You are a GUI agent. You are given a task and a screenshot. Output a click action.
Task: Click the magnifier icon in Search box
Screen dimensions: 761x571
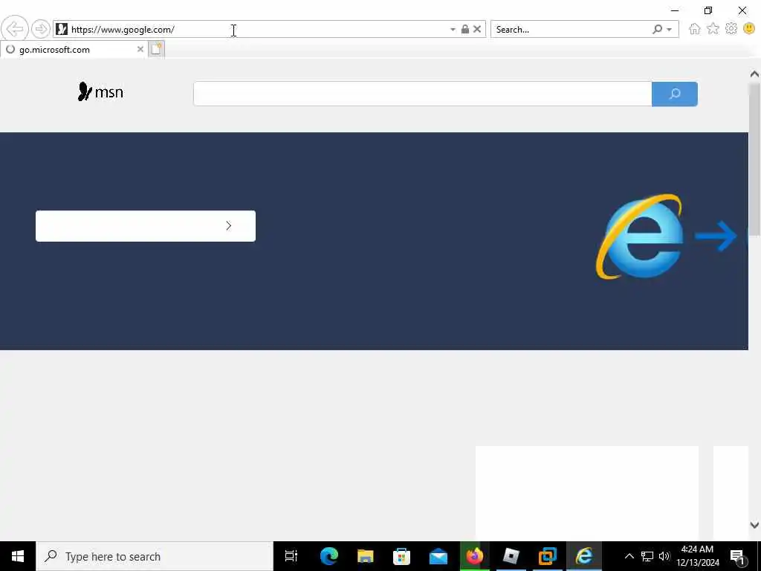coord(657,29)
